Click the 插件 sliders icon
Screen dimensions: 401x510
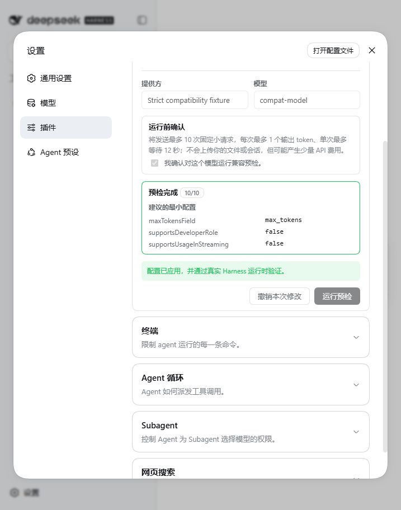(x=31, y=127)
